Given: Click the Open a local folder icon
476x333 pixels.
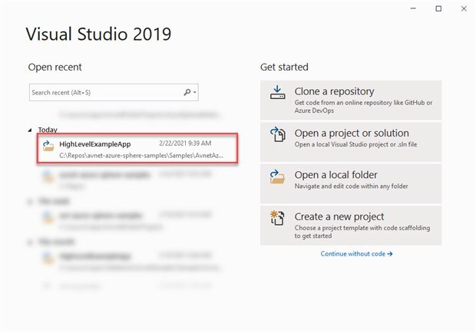Looking at the screenshot, I should click(278, 177).
